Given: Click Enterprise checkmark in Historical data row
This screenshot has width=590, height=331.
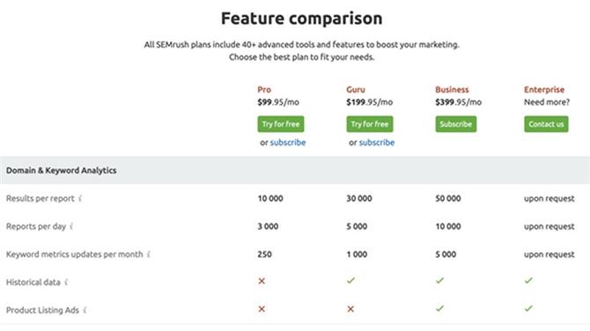Looking at the screenshot, I should [528, 280].
